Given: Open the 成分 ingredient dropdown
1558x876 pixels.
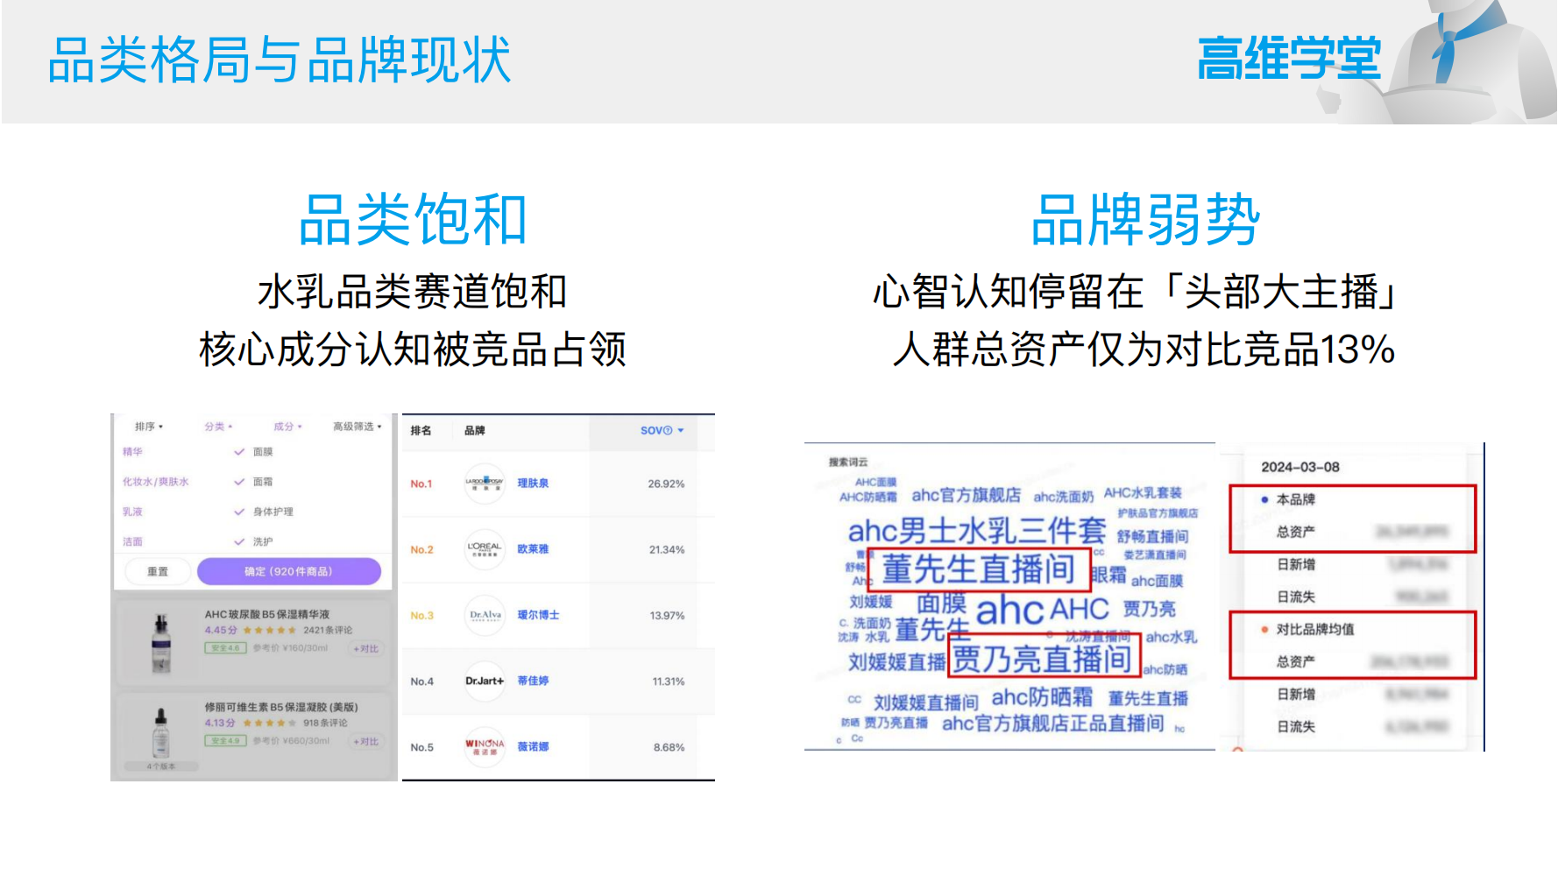Looking at the screenshot, I should click(x=287, y=427).
